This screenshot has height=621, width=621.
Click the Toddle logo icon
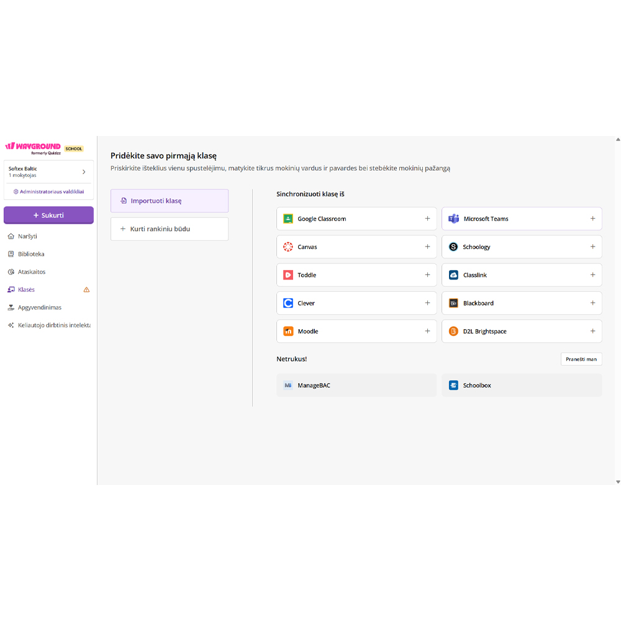[x=288, y=275]
